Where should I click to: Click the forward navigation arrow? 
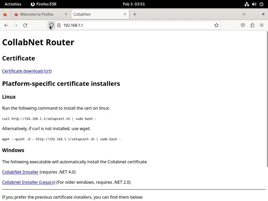(16, 25)
